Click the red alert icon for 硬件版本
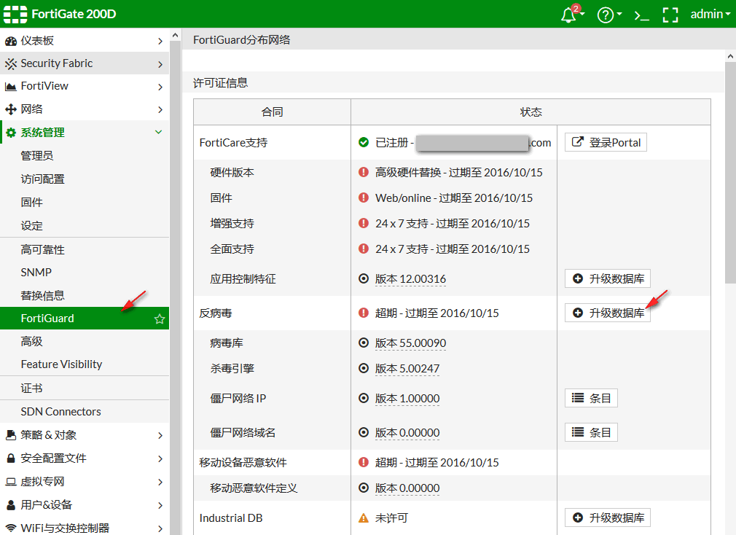 pos(364,172)
